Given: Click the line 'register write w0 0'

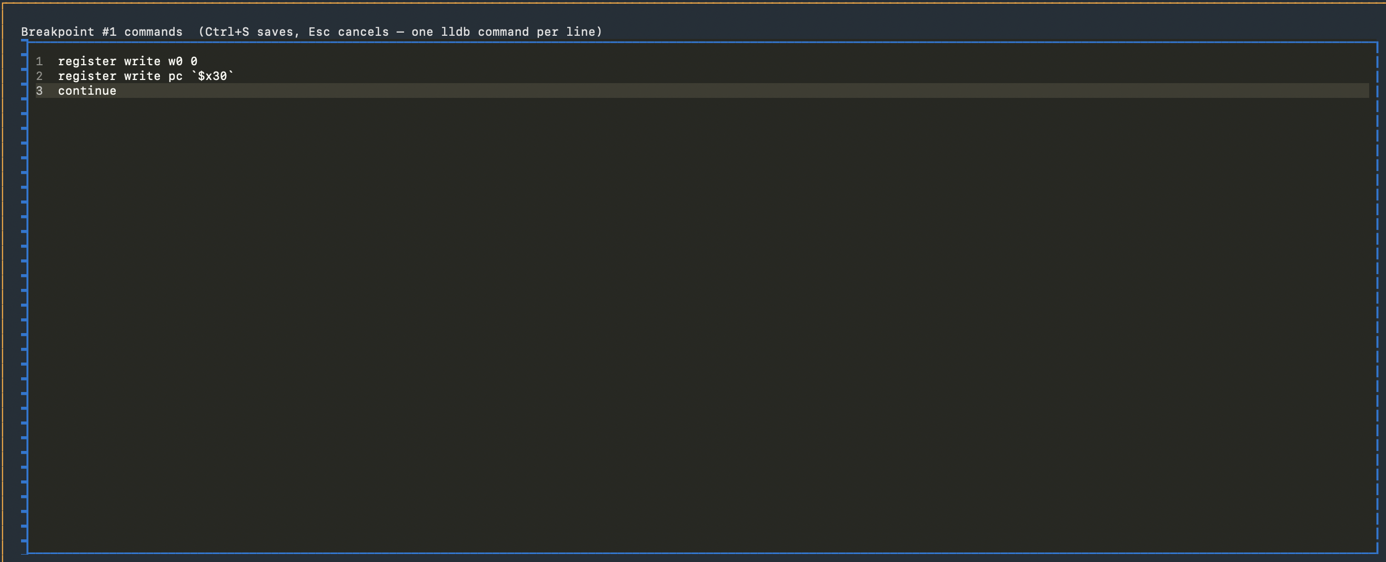Looking at the screenshot, I should [127, 62].
